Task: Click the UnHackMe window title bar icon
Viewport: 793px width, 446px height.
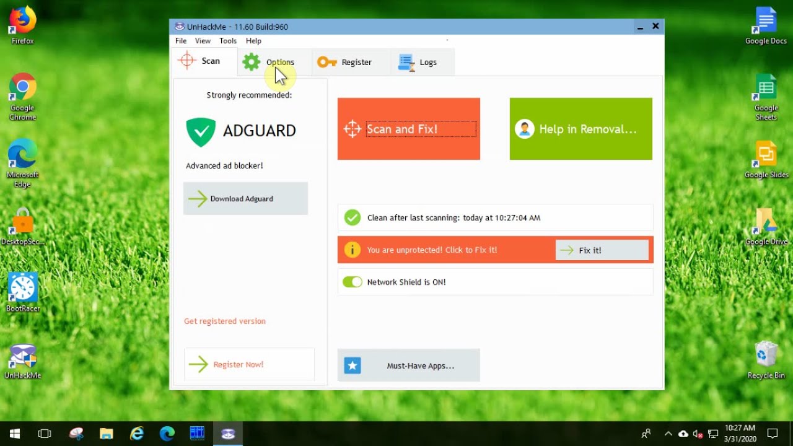Action: (180, 27)
